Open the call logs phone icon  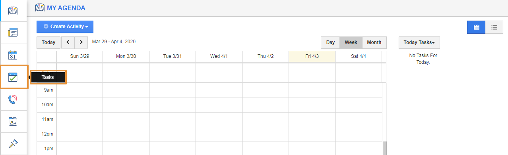(13, 99)
